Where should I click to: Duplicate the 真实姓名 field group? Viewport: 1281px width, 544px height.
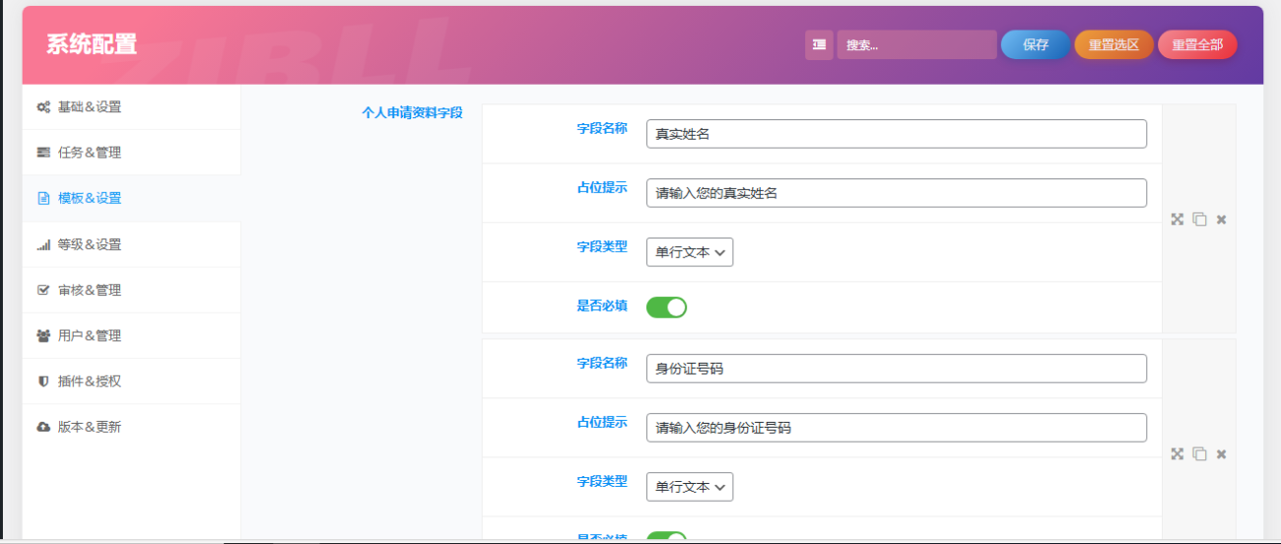[x=1199, y=220]
